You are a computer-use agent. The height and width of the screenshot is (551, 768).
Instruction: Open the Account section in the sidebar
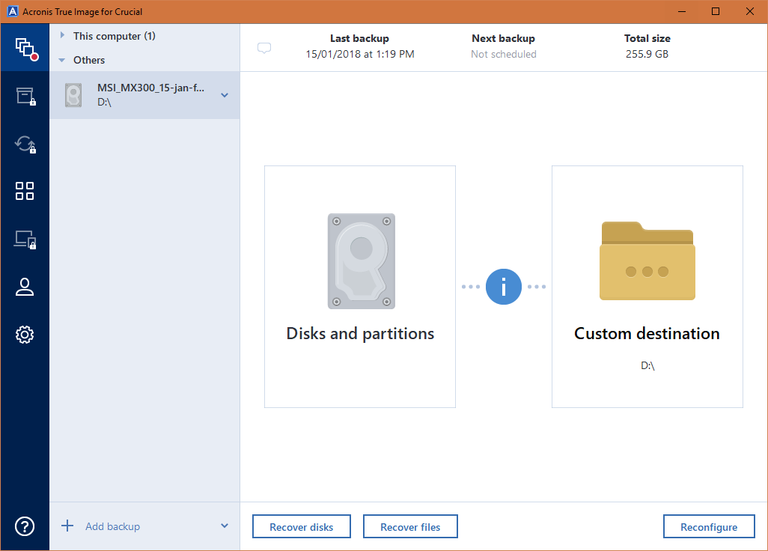pos(25,287)
